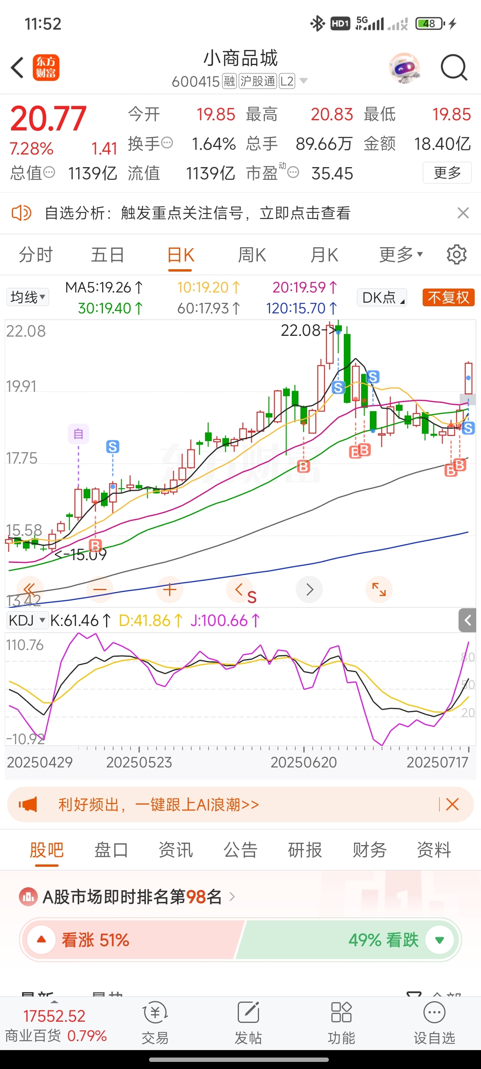This screenshot has width=481, height=1069.
Task: Vote bullish with up arrow
Action: pos(41,940)
